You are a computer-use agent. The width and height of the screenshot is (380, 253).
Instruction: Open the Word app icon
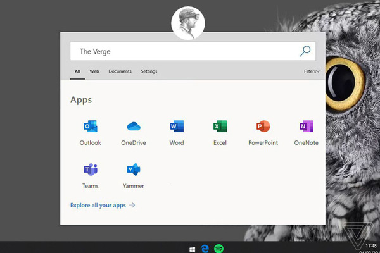pyautogui.click(x=177, y=126)
